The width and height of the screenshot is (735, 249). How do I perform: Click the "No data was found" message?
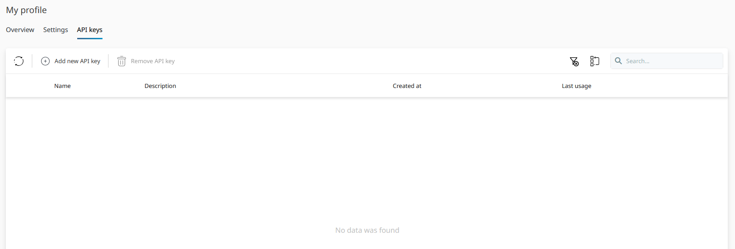(367, 230)
